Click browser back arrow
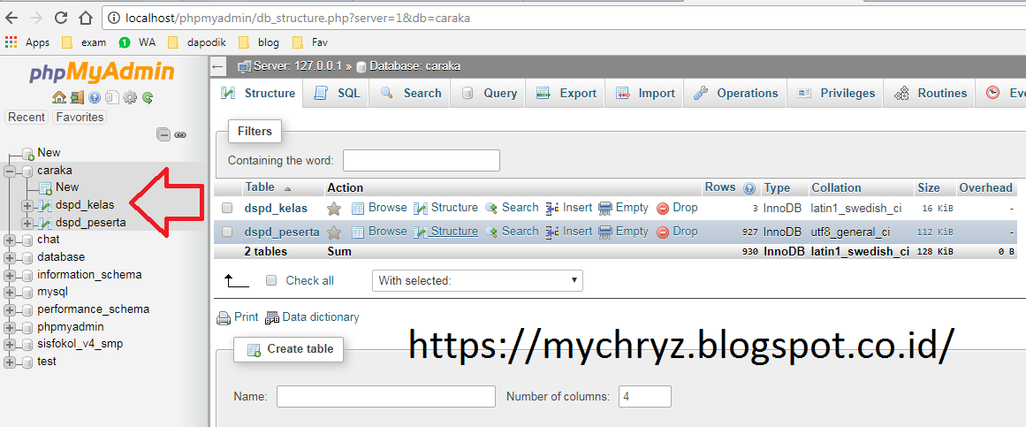The height and width of the screenshot is (427, 1026). [x=12, y=18]
